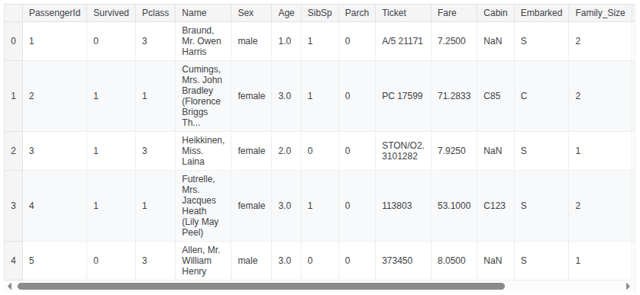Click the right scroll arrow of horizontal scrollbar

click(x=629, y=286)
